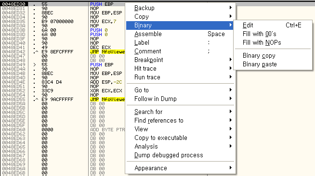
Task: Click JMP NfoViewer at 0048ED42
Action: [x=107, y=52]
